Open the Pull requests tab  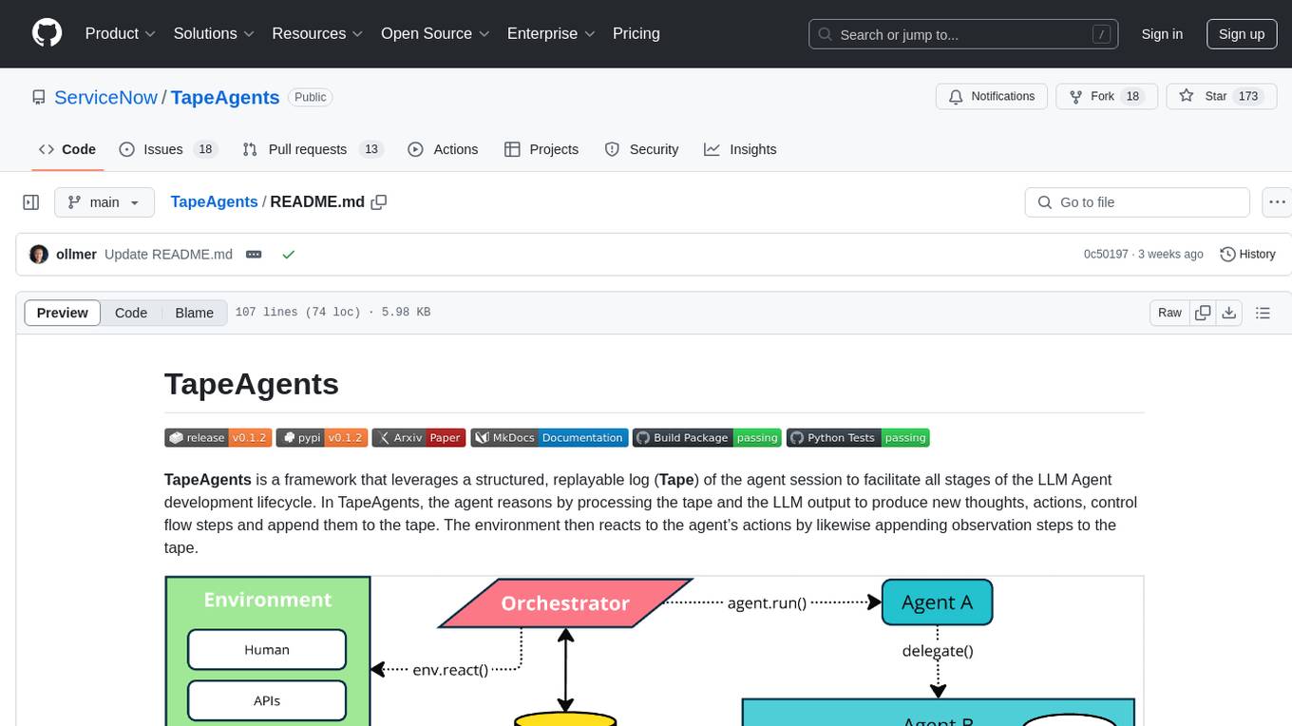312,149
